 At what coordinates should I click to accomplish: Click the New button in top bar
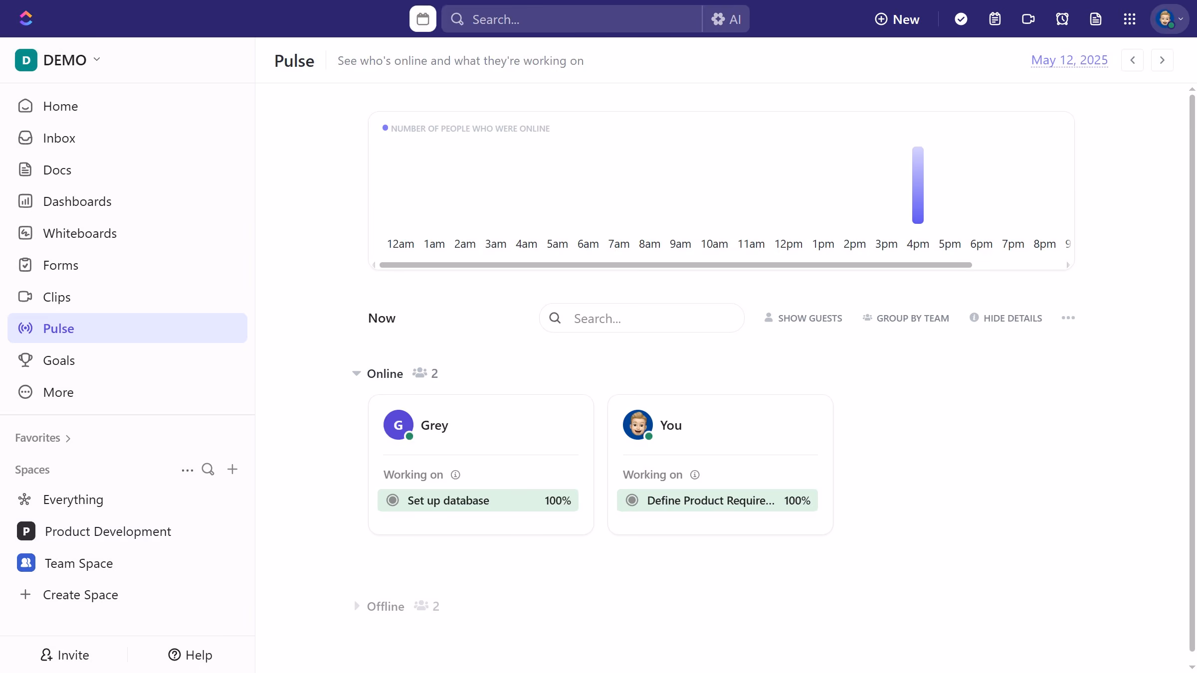click(x=897, y=19)
